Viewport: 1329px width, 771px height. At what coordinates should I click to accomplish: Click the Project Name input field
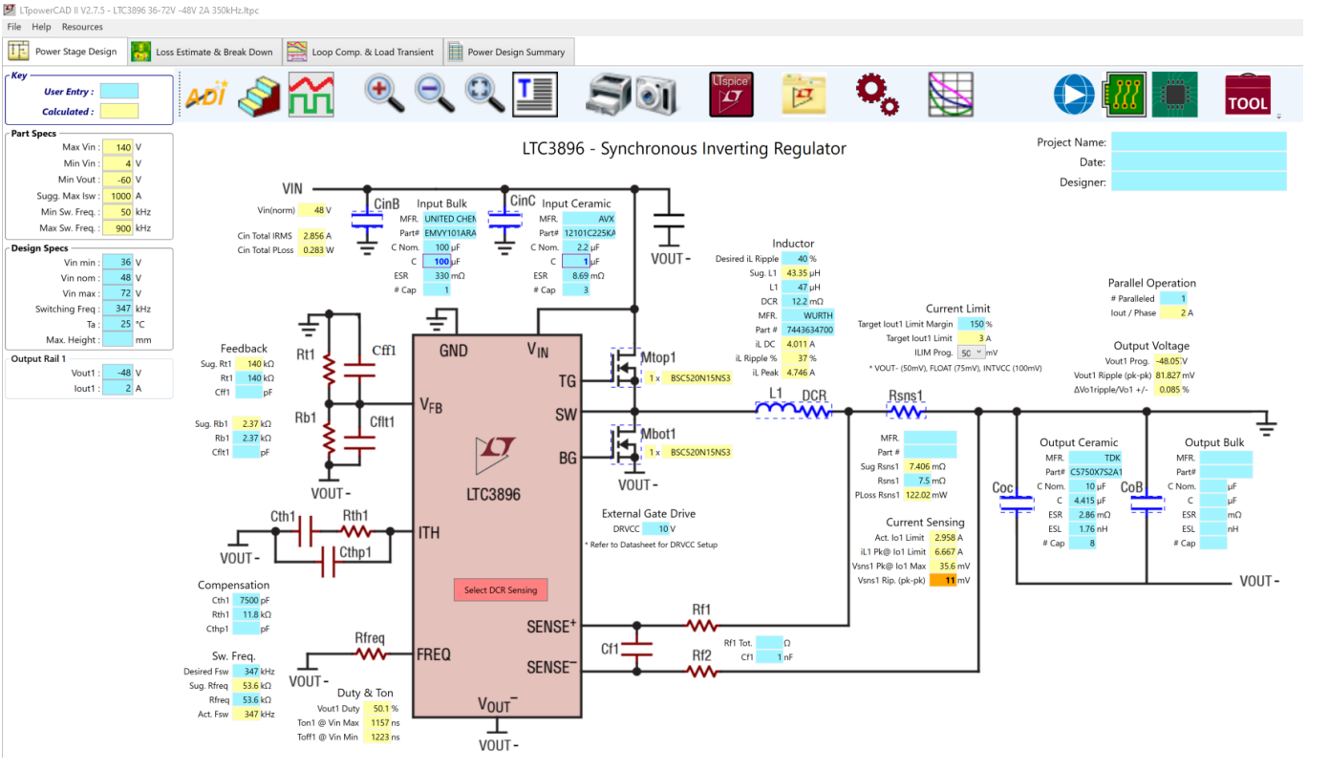[x=1198, y=141]
